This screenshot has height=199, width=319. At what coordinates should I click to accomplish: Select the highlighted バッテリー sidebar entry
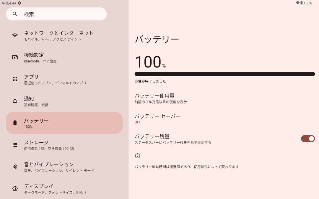tap(64, 123)
